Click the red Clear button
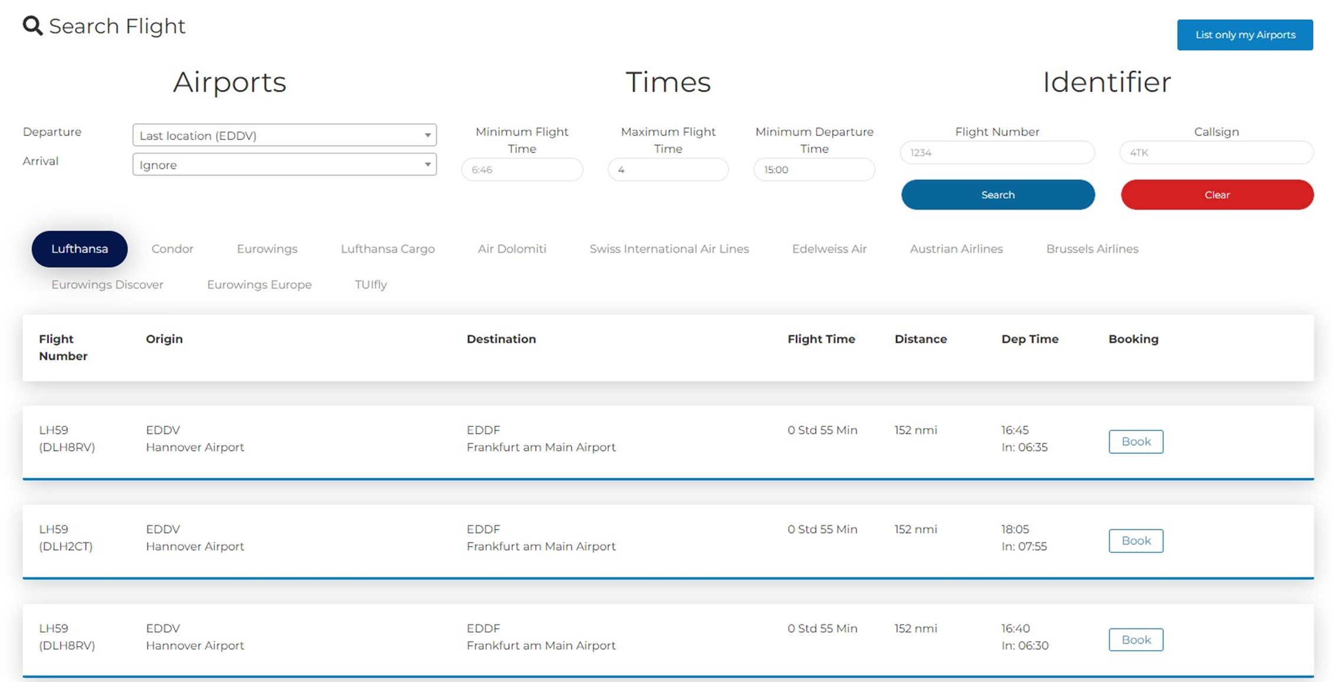 tap(1216, 194)
